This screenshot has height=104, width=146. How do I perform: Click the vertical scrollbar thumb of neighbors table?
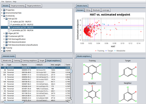point(71,71)
